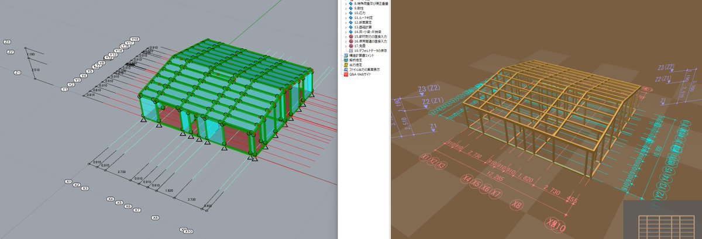Viewport: 702px width, 239px height.
Task: Expand the 9.剛性 tree node
Action: [x=346, y=8]
